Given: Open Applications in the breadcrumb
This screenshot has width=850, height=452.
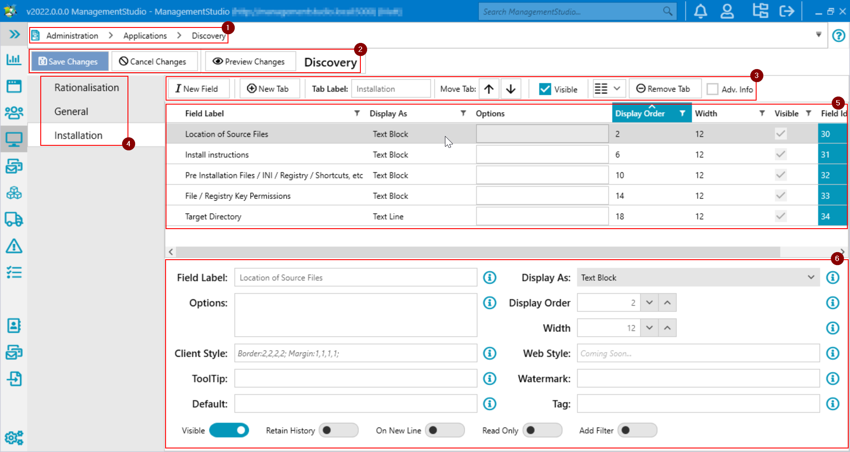Looking at the screenshot, I should (145, 35).
